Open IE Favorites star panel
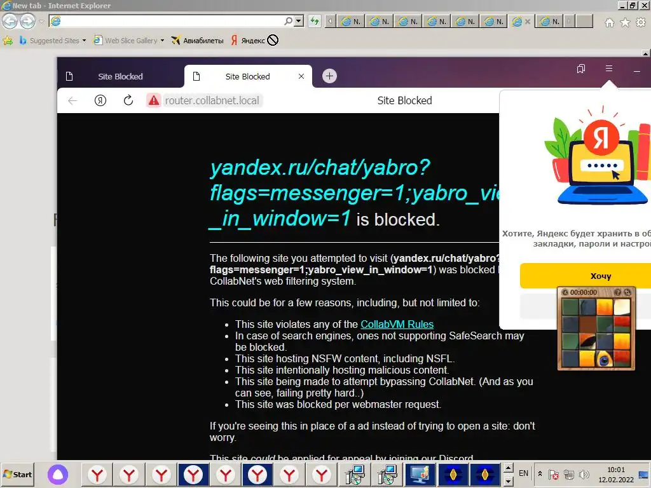The image size is (651, 488). tap(625, 22)
